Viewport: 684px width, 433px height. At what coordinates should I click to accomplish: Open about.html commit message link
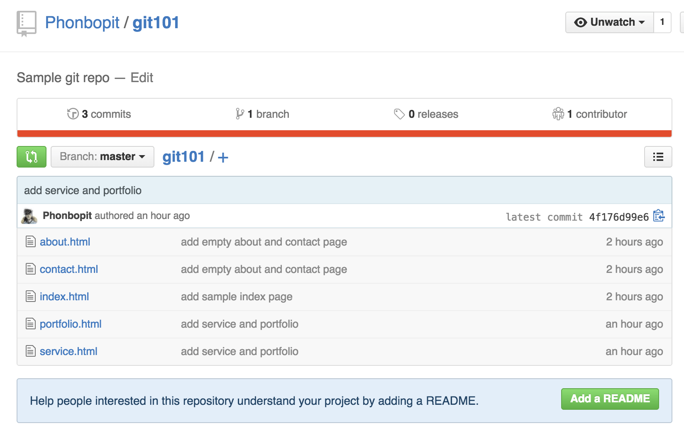pyautogui.click(x=264, y=242)
